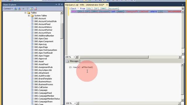Click the Stop icon in Object Explorer toolbar
187x105 pixels.
pyautogui.click(x=23, y=9)
